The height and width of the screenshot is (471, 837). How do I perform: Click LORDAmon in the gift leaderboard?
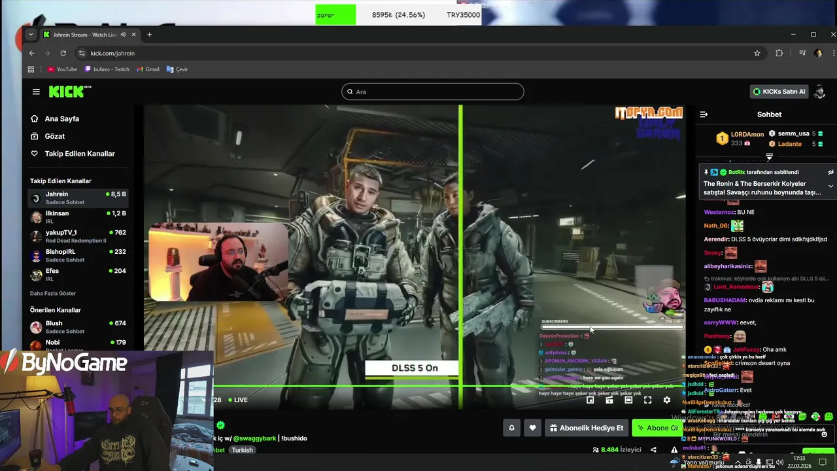747,134
